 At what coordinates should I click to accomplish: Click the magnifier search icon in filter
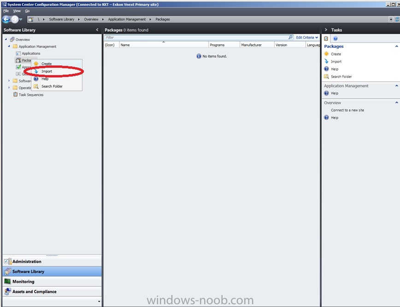pyautogui.click(x=291, y=37)
